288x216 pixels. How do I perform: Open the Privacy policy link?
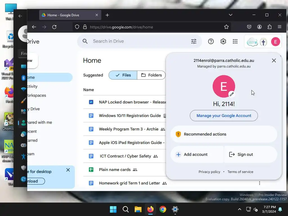[x=209, y=172]
